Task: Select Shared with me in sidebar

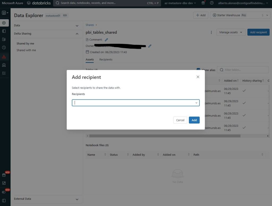Action: click(26, 50)
